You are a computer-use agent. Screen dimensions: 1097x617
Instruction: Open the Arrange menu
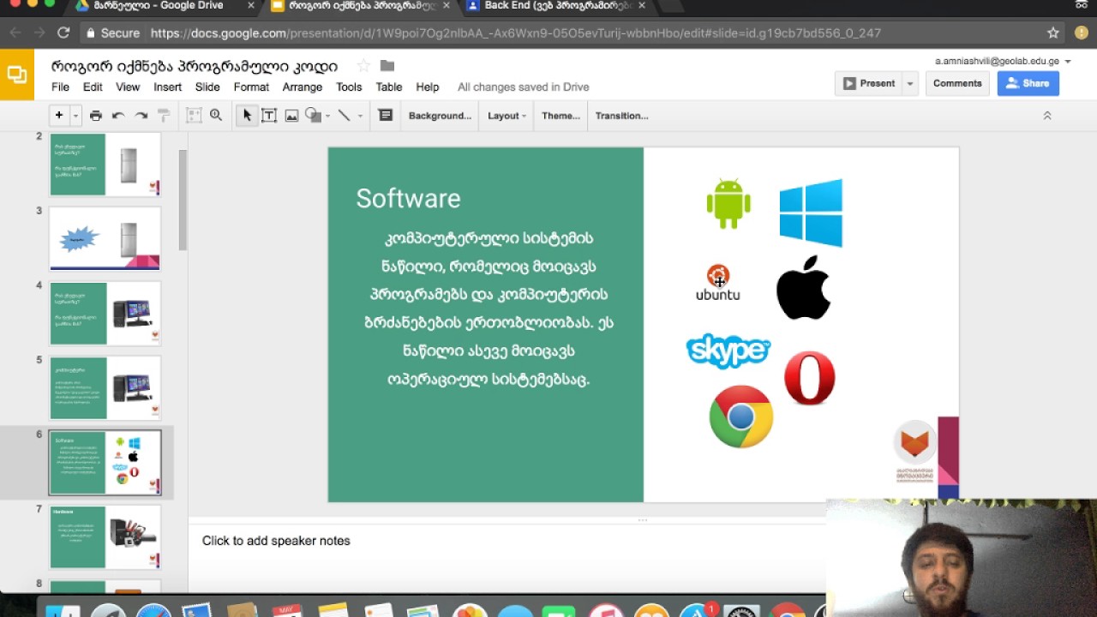[303, 87]
